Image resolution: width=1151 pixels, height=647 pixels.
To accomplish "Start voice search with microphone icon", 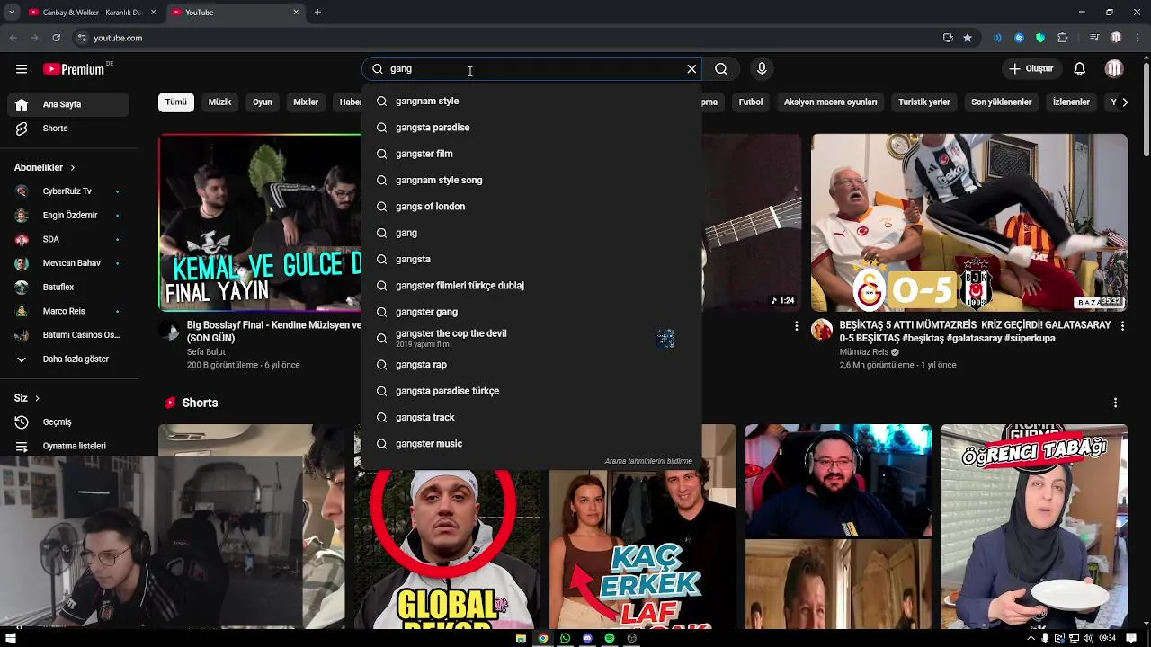I will point(762,69).
